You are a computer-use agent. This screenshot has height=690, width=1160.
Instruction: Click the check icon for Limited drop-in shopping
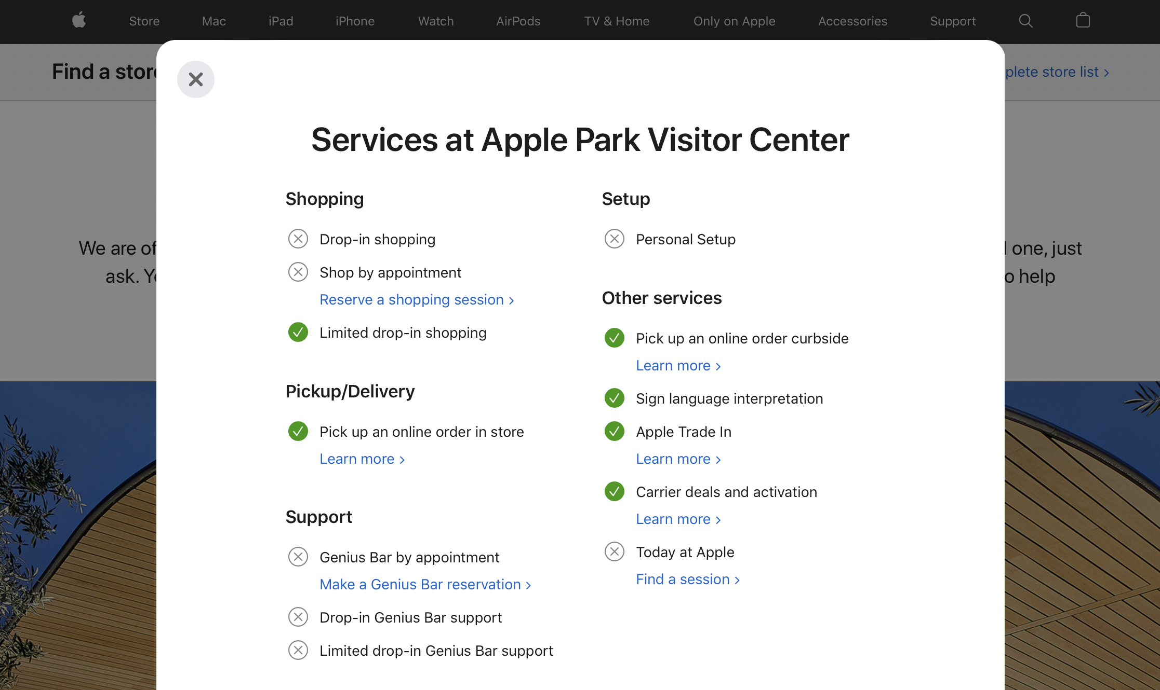click(x=298, y=333)
